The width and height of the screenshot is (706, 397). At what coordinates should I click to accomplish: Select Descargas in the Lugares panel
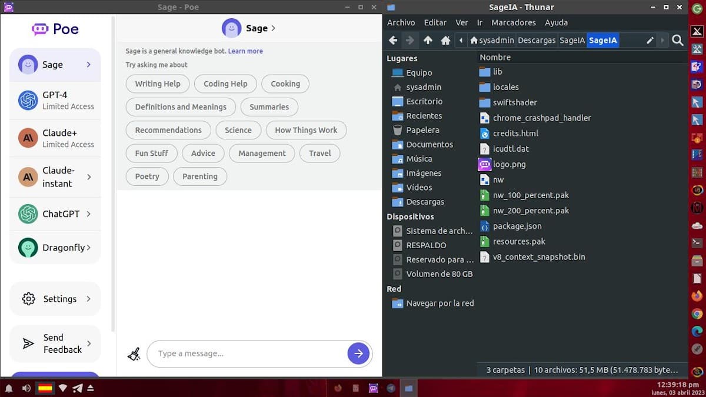click(425, 202)
